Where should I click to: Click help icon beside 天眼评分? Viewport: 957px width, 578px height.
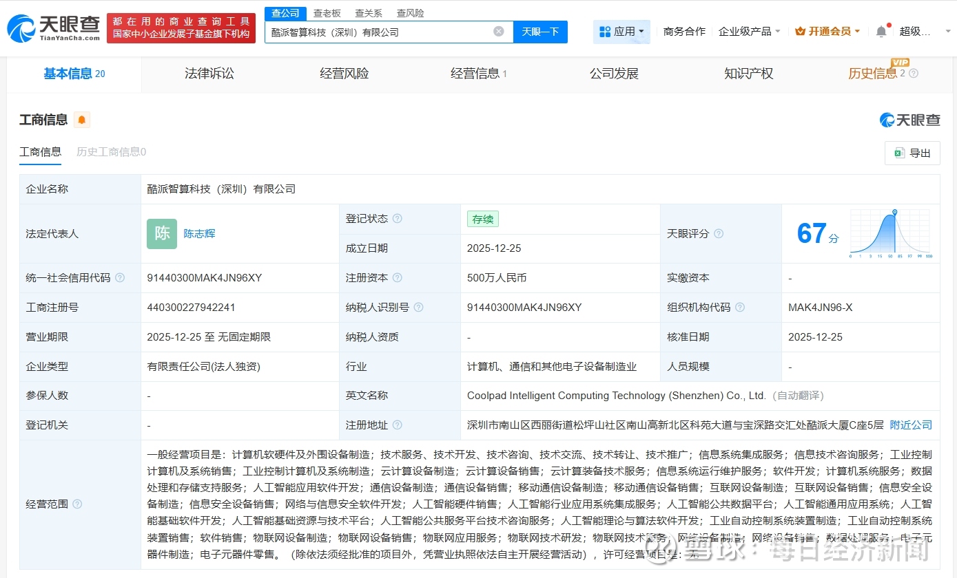pos(719,234)
